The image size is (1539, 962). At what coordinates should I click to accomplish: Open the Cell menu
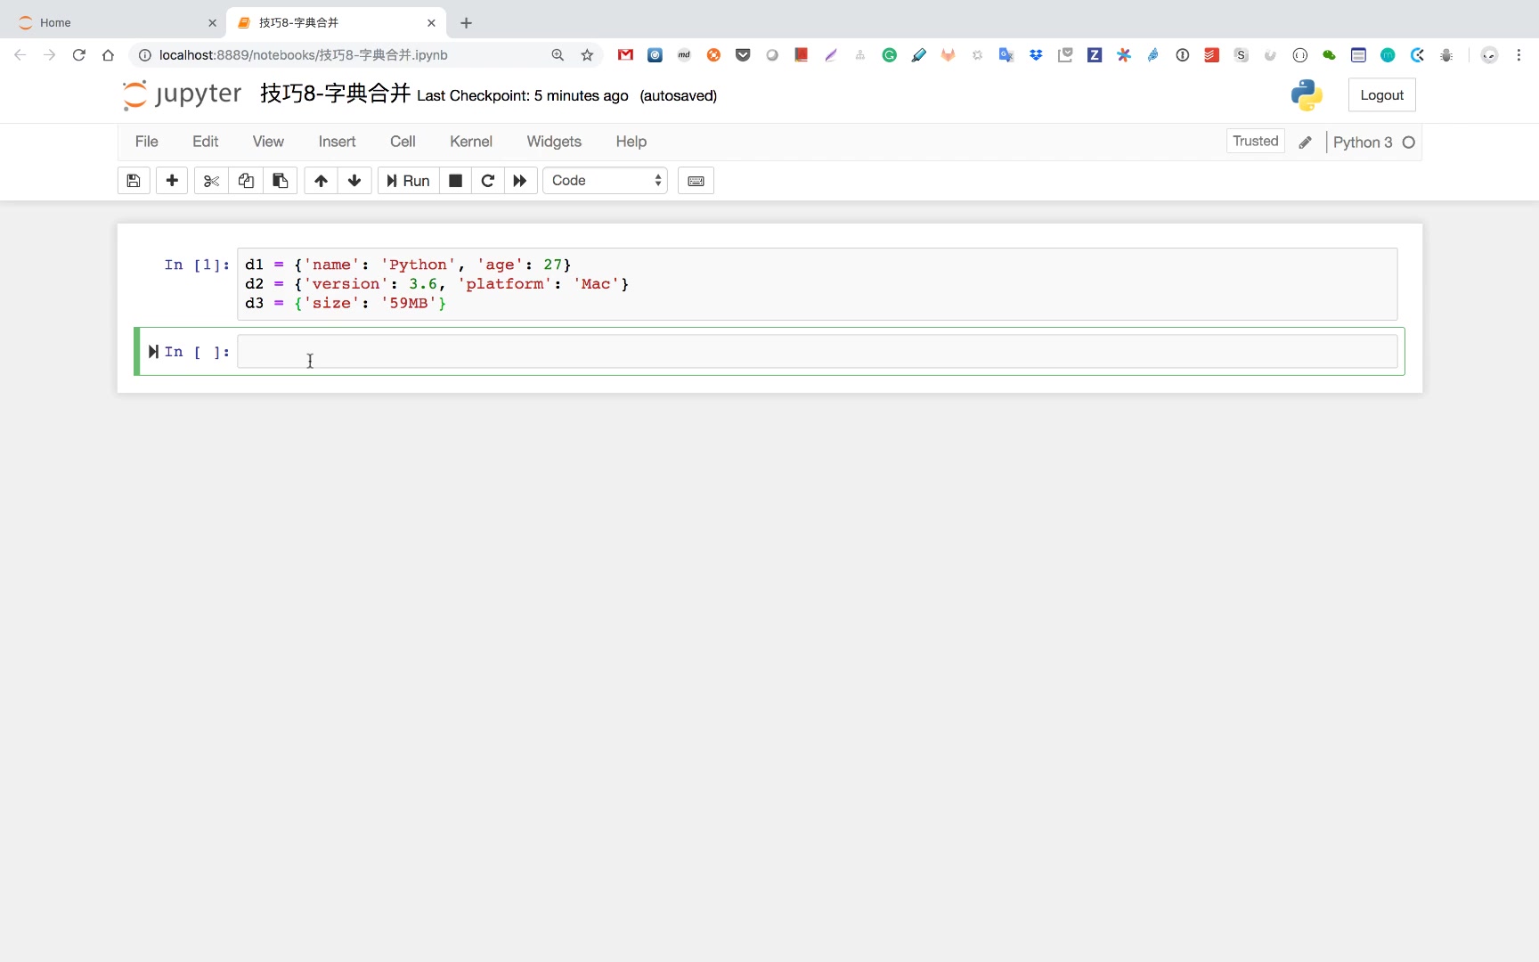tap(403, 142)
